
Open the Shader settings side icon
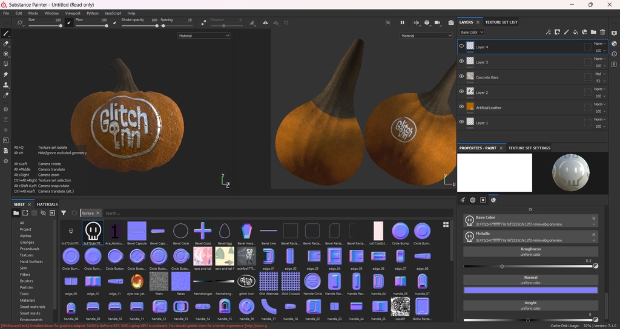(614, 44)
